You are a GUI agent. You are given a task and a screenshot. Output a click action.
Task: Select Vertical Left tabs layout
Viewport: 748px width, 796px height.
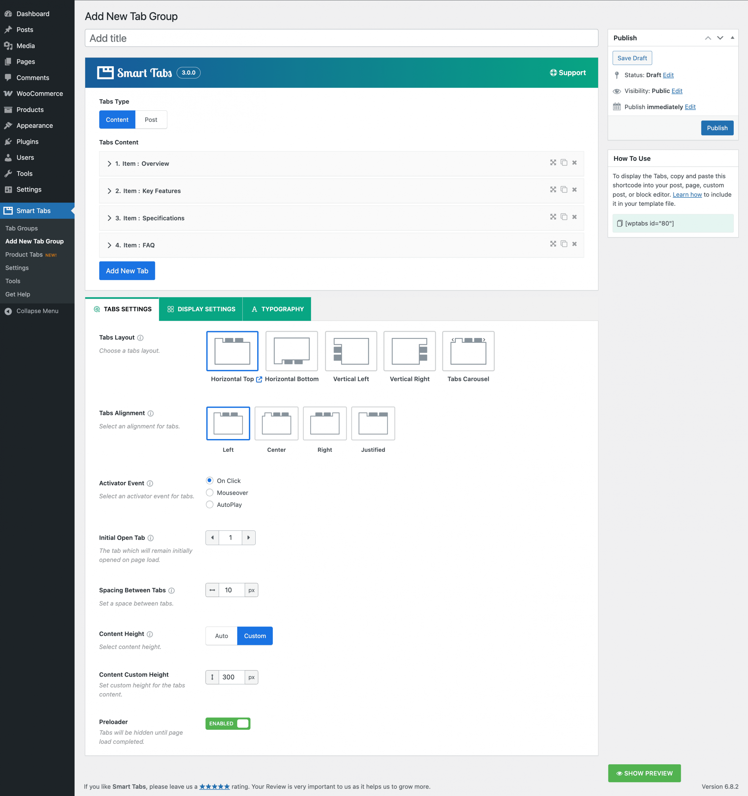coord(351,351)
